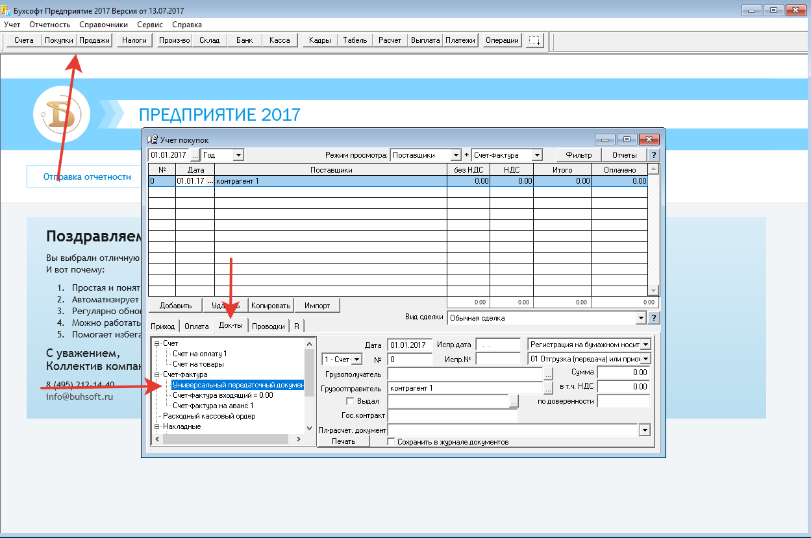The height and width of the screenshot is (538, 811).
Task: Switch to the Приход tab
Action: [163, 326]
